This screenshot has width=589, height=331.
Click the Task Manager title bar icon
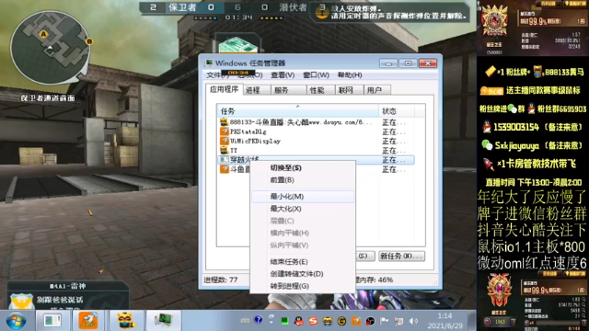[209, 63]
